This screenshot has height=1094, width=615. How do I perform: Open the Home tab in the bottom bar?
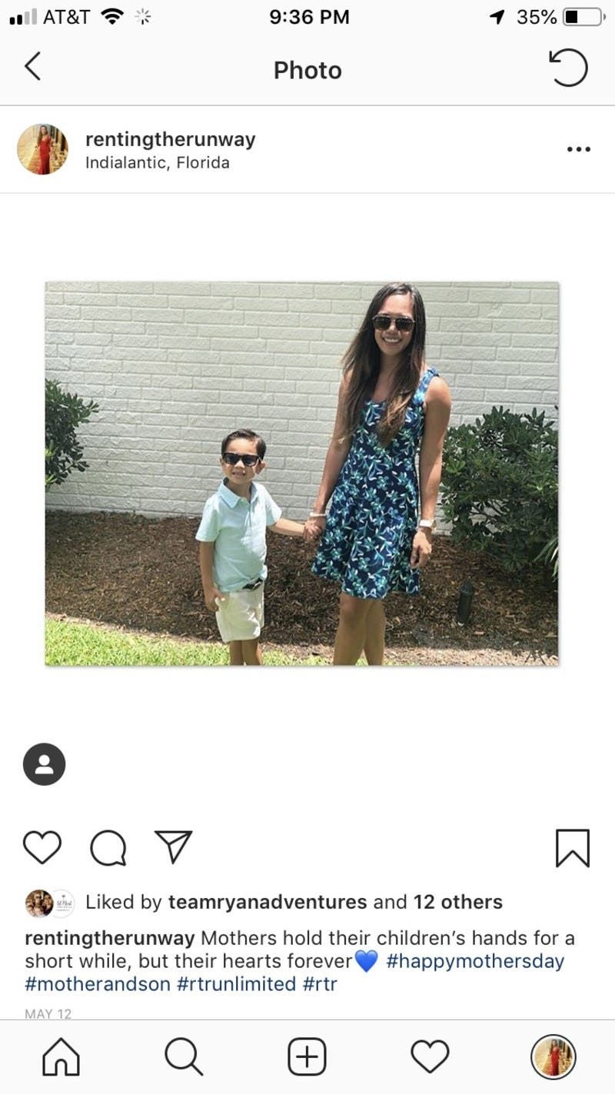coord(61,1057)
